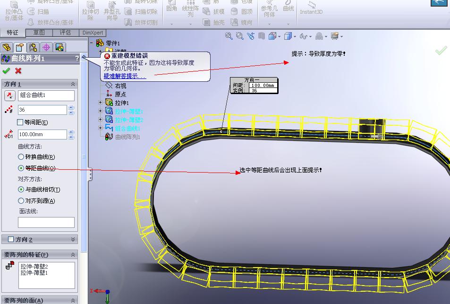
Task: Click the 100.00mm spacing field in panel
Action: click(42, 134)
